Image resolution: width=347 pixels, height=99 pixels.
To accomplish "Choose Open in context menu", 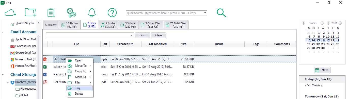I will click(80, 60).
